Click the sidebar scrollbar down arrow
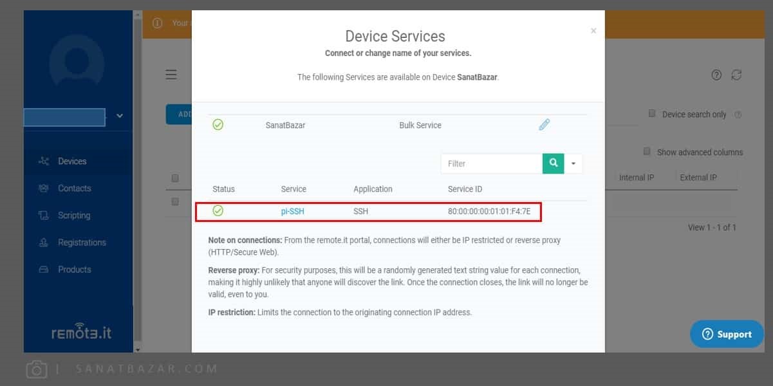 click(137, 349)
